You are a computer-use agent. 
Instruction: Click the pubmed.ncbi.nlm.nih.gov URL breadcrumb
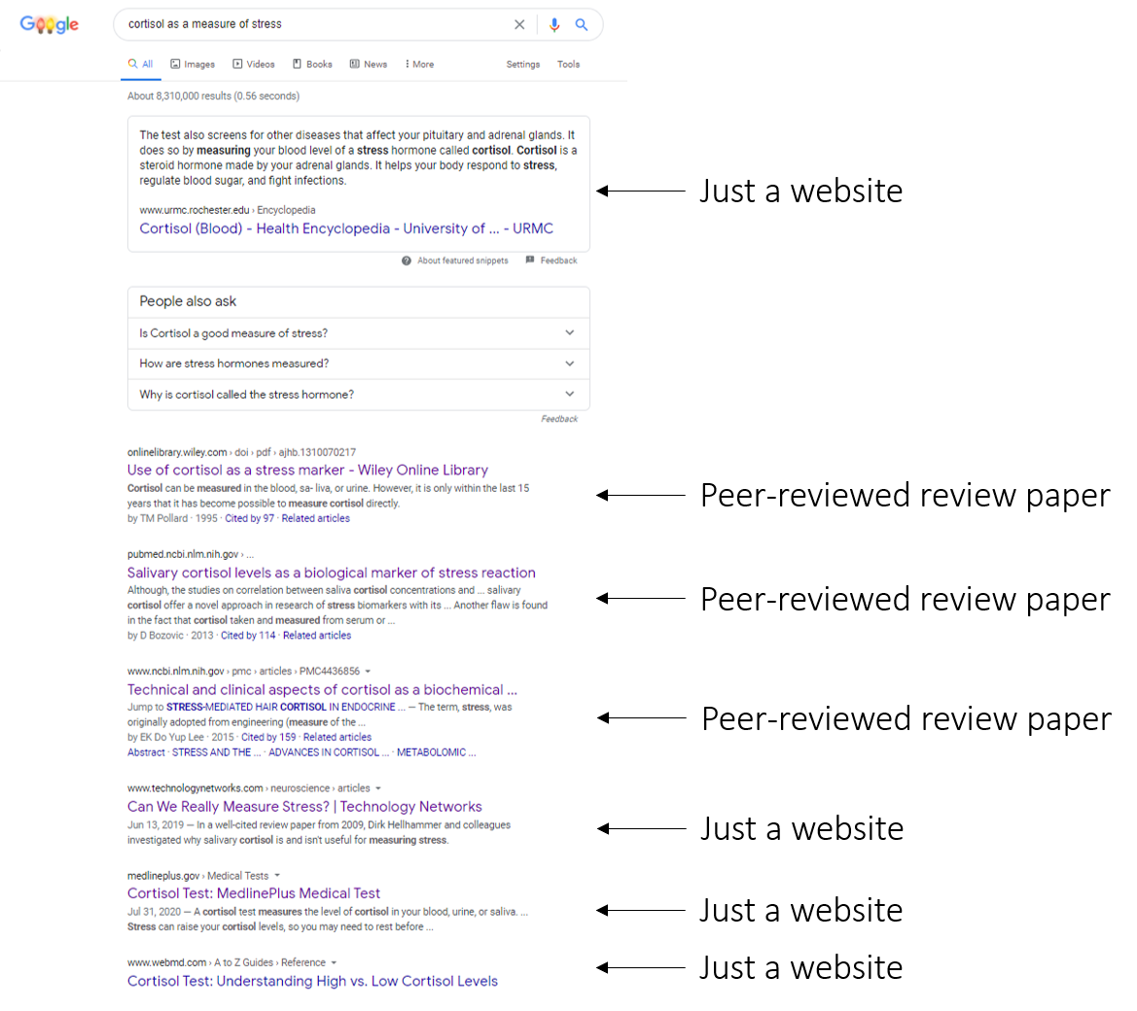tap(190, 554)
